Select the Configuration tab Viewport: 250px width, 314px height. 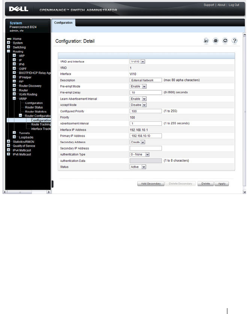[x=63, y=23]
